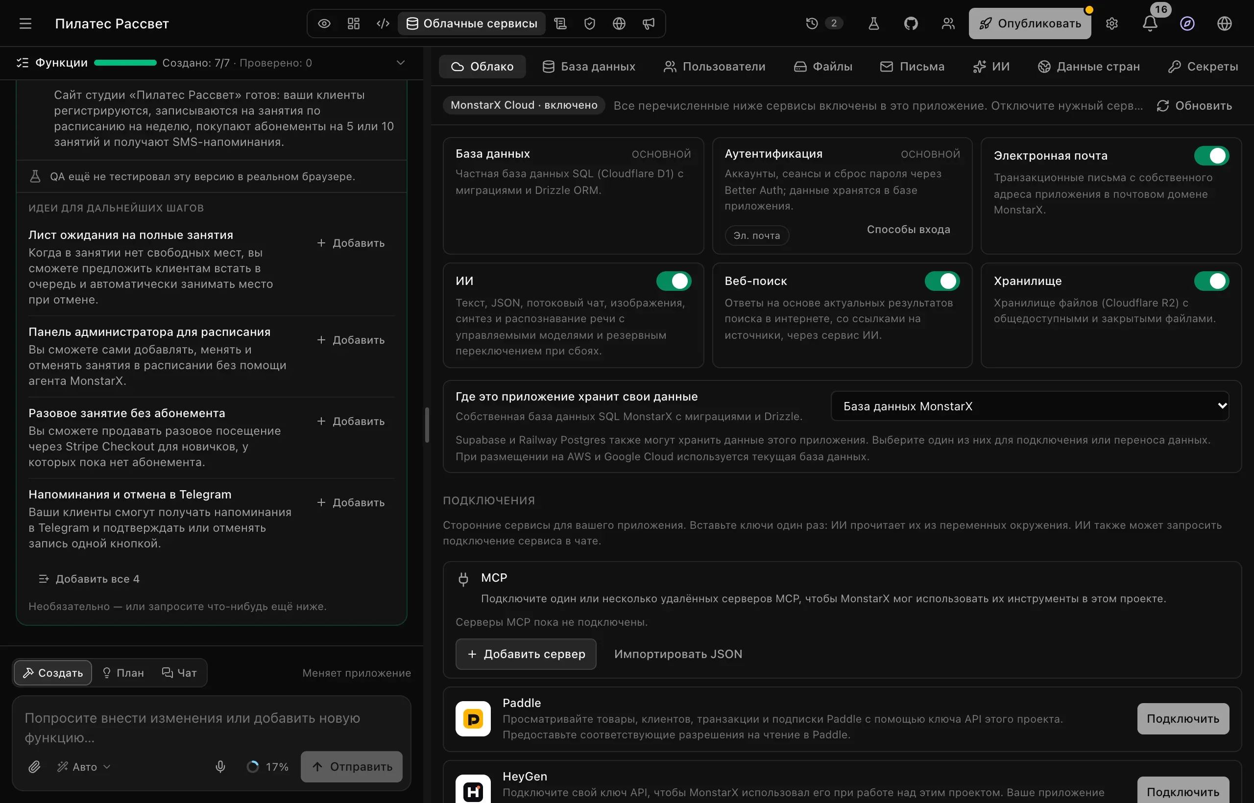1254x803 pixels.
Task: Focus the chat prompt input field
Action: 211,728
